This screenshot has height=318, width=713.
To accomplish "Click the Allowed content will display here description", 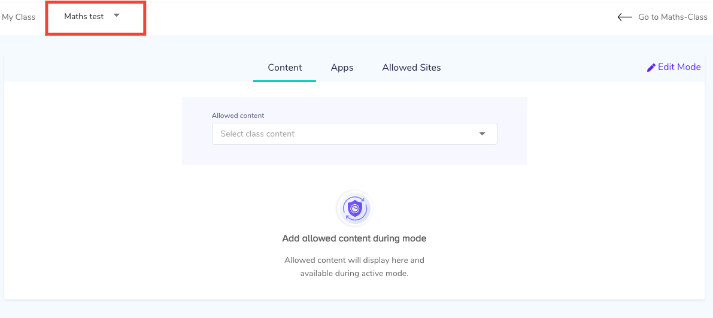I will click(354, 267).
